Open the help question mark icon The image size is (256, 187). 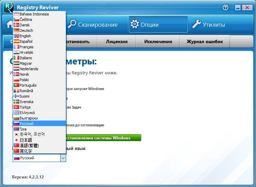tap(225, 7)
